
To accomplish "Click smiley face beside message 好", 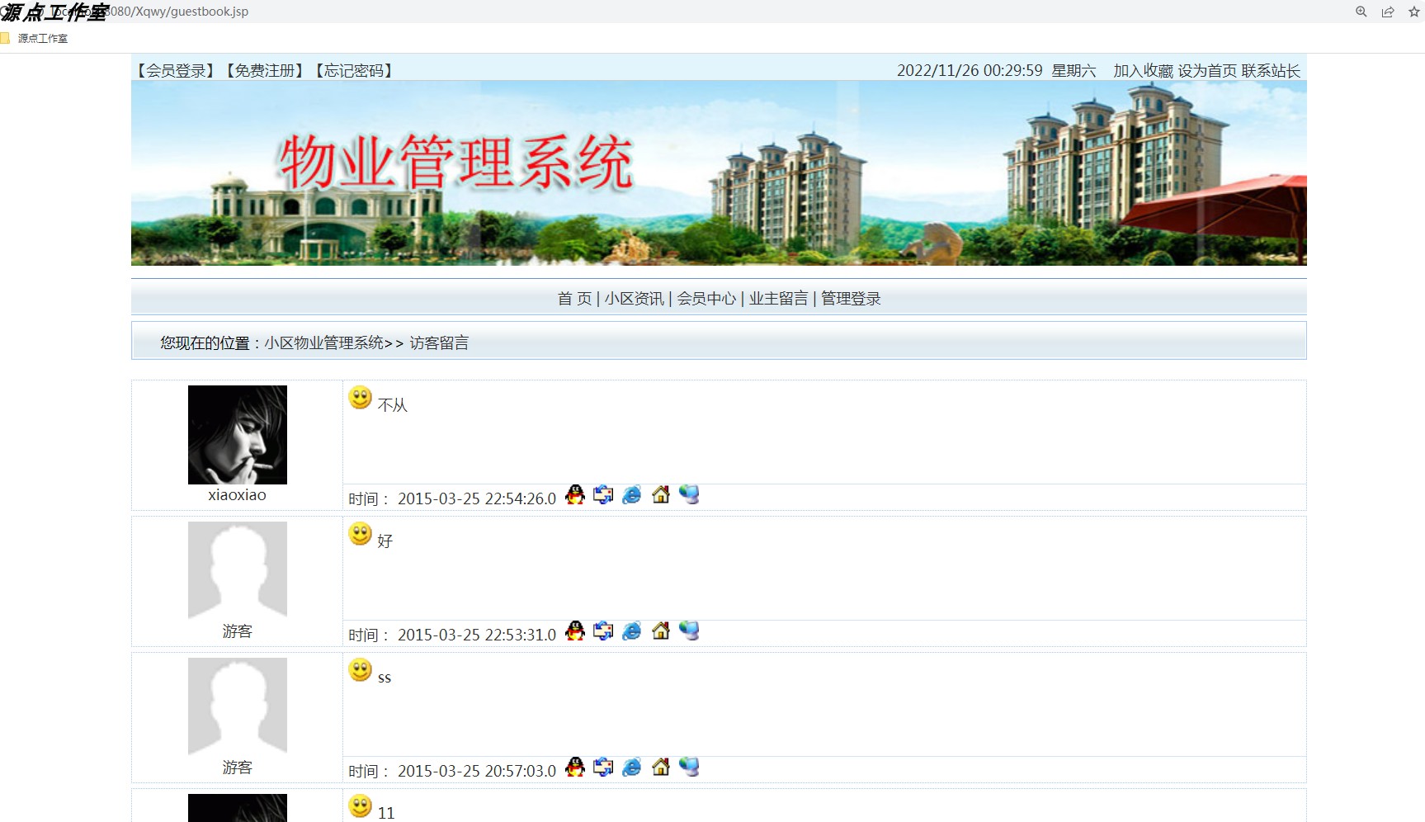I will [x=361, y=534].
